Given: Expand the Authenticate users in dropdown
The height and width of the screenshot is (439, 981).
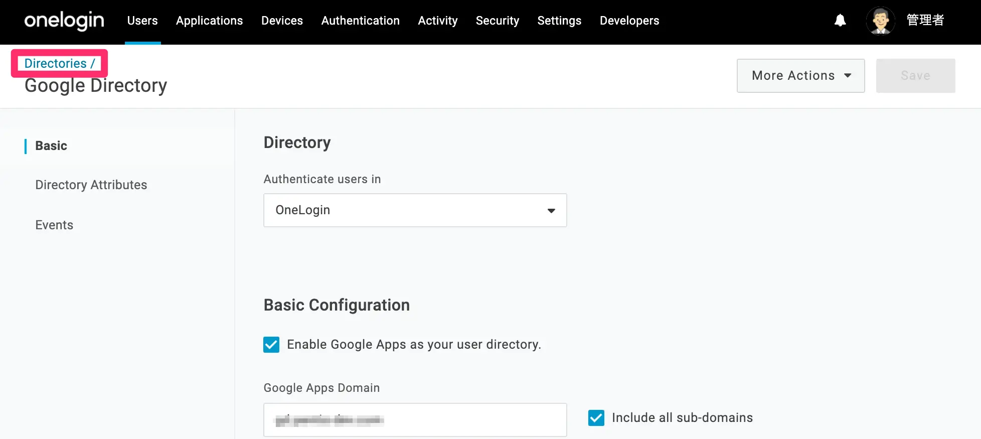Looking at the screenshot, I should coord(415,210).
